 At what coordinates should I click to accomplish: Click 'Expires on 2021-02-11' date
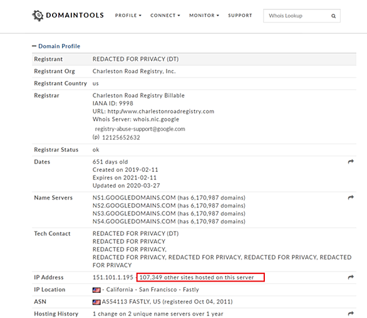click(x=125, y=178)
